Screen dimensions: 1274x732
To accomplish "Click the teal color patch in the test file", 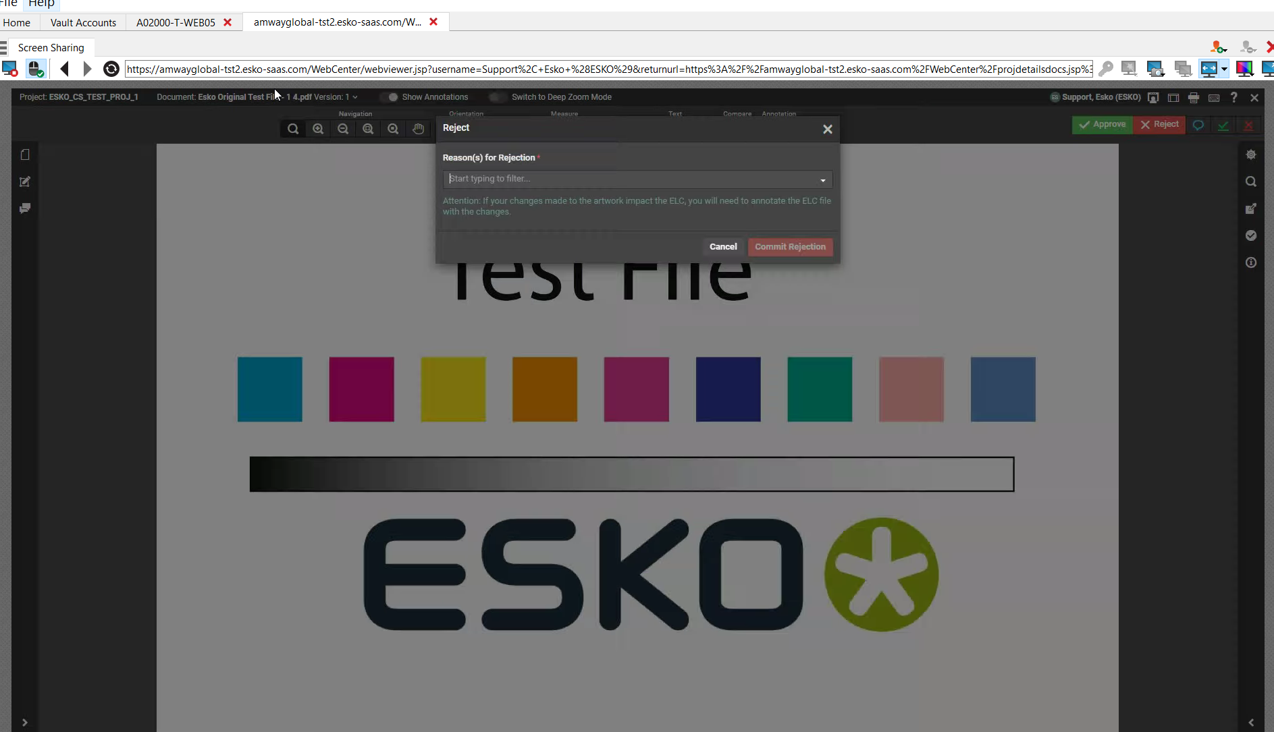I will [x=269, y=389].
